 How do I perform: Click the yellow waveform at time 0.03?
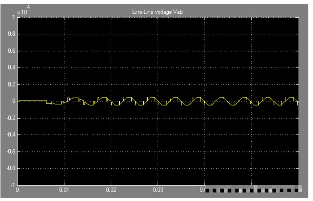pos(158,103)
